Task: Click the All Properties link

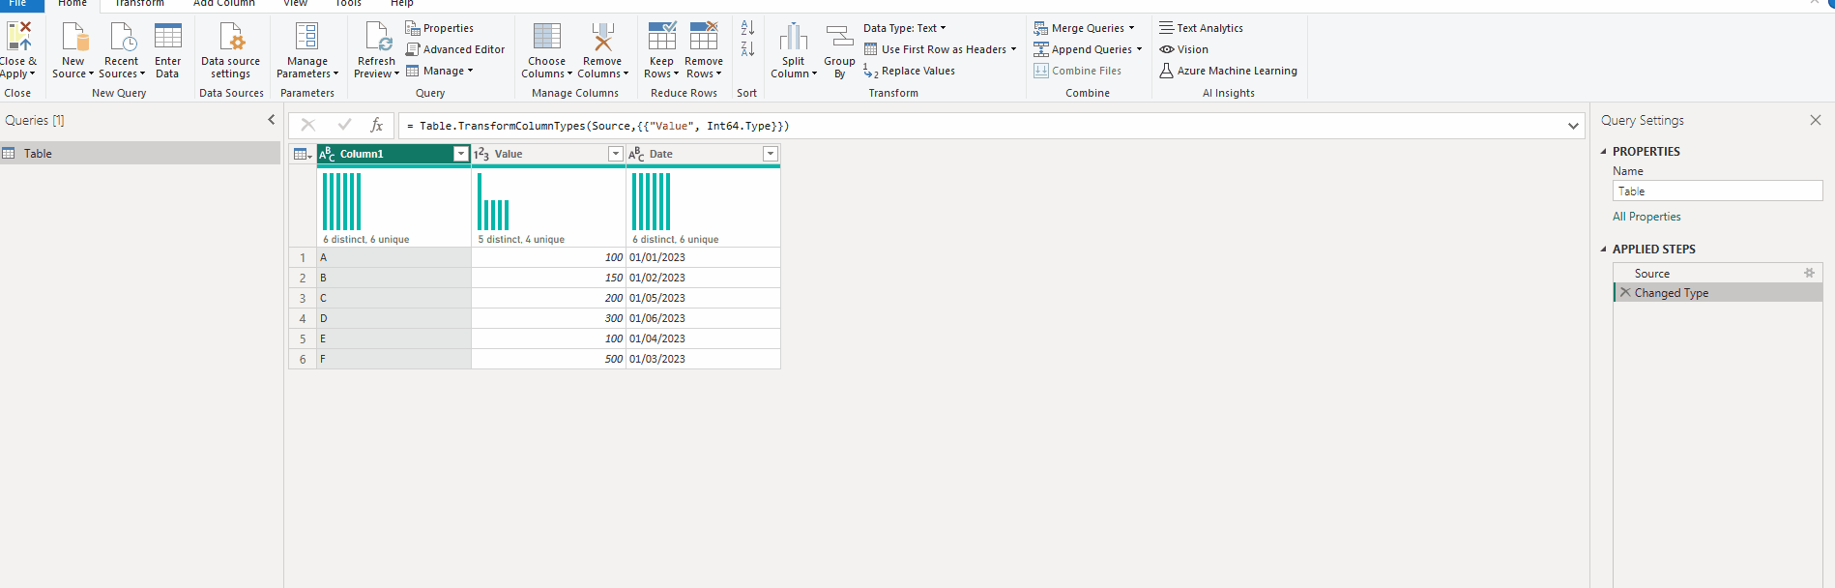Action: tap(1646, 217)
